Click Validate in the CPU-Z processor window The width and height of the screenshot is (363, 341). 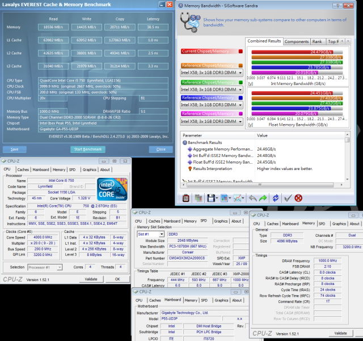(x=91, y=279)
